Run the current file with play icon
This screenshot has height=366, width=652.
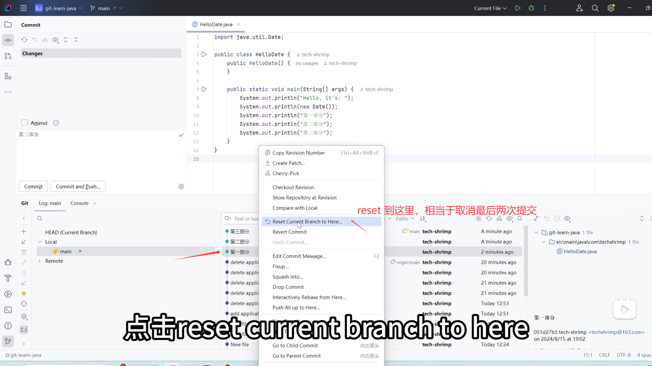[x=518, y=8]
